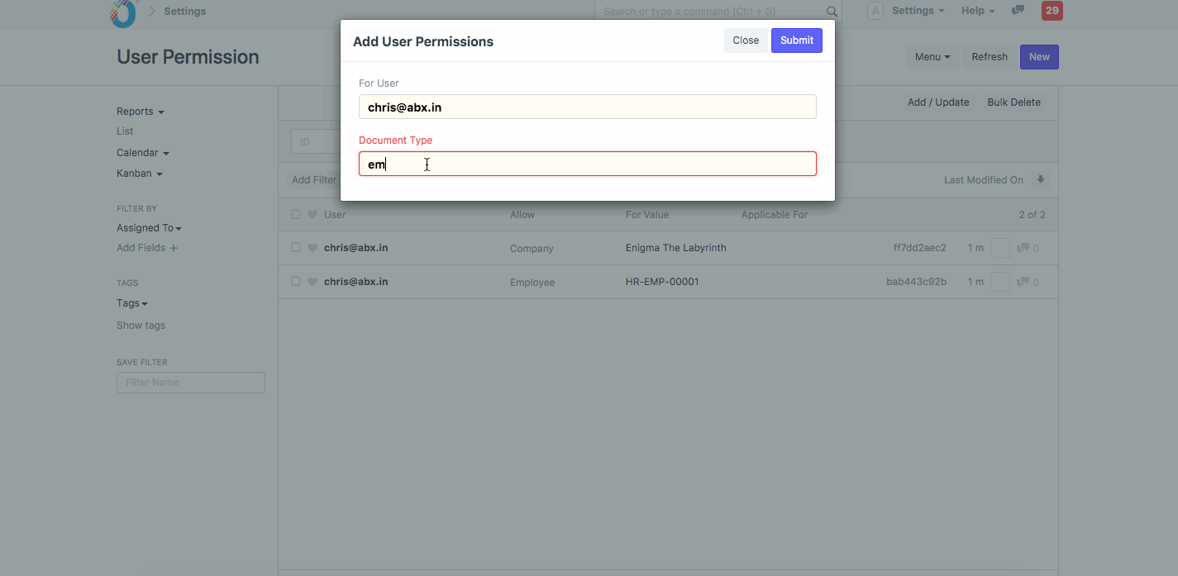
Task: Open the chat messages icon
Action: tap(1018, 11)
